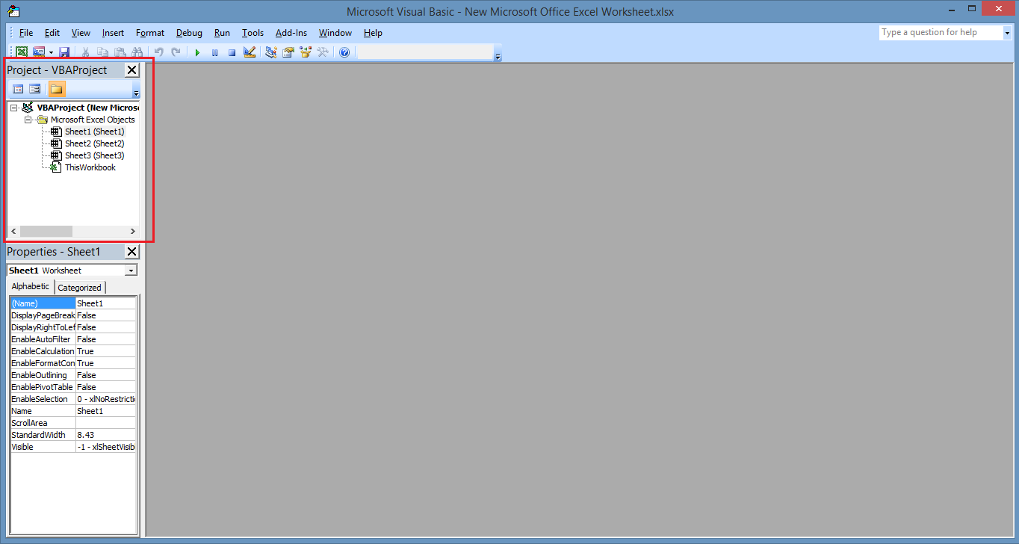This screenshot has width=1019, height=544.
Task: Open the Debug menu
Action: tap(189, 33)
